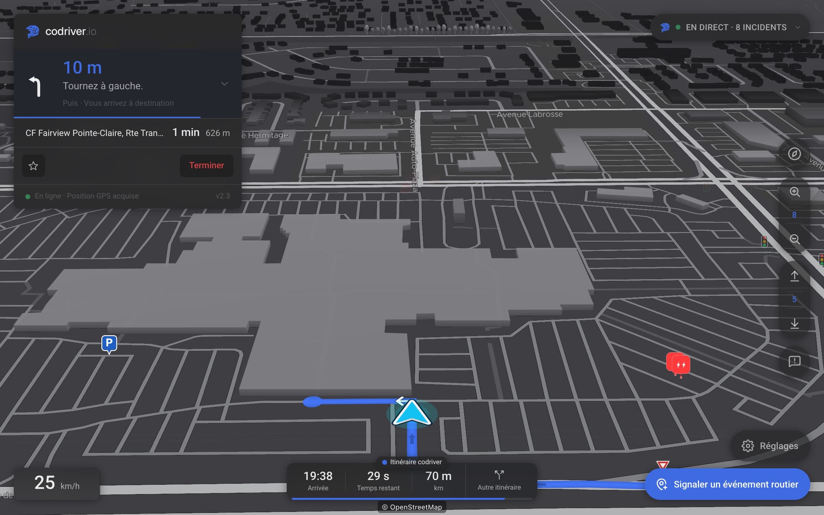Click the Avenue Labrosse street label
This screenshot has width=824, height=515.
point(530,114)
